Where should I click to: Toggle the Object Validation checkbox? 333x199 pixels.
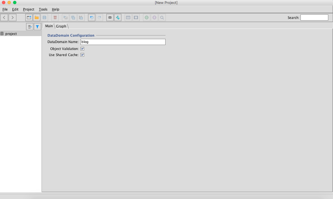(x=82, y=49)
